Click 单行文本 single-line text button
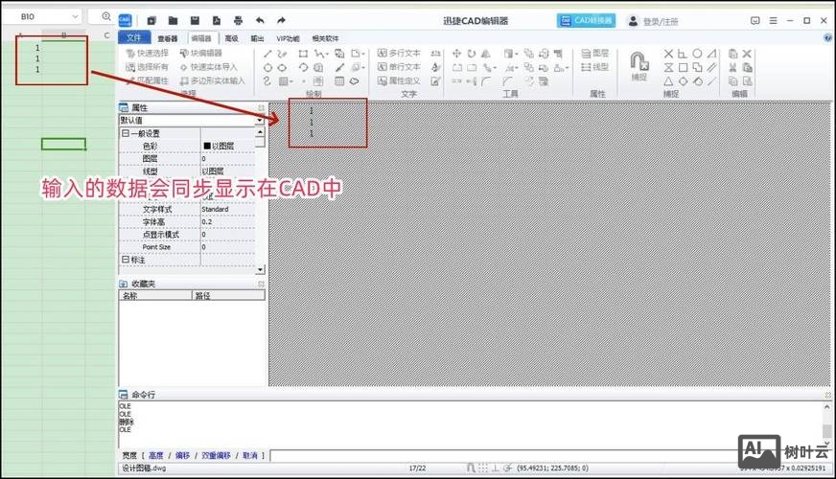The width and height of the screenshot is (836, 479). (399, 67)
